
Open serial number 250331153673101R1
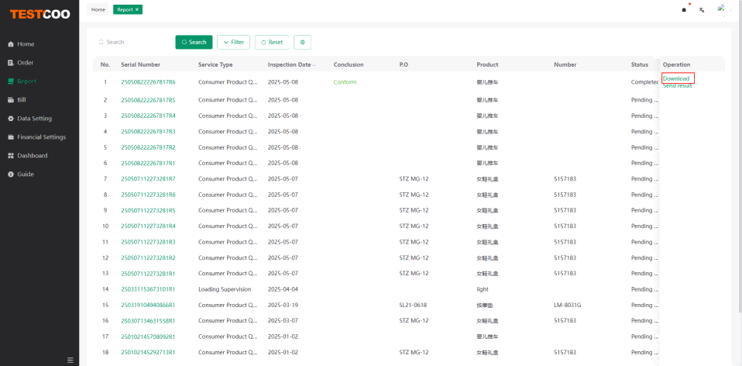(148, 288)
